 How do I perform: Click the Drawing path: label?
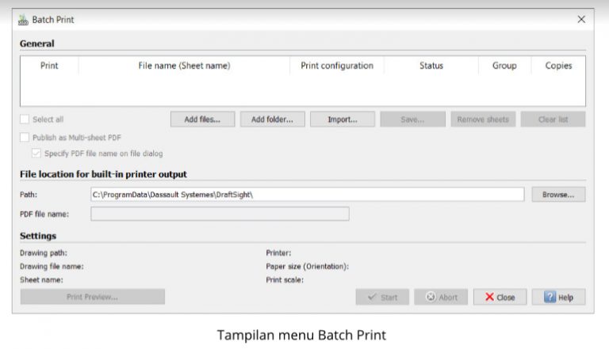[x=44, y=252]
